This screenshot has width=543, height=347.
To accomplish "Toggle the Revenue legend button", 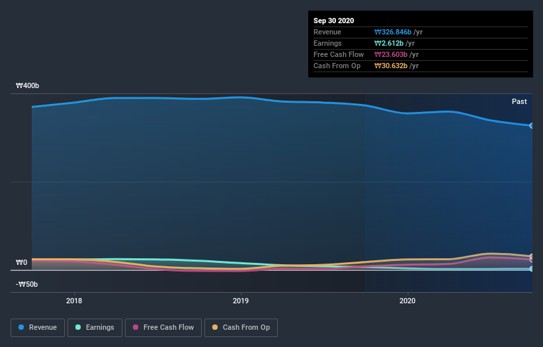I will coord(38,328).
